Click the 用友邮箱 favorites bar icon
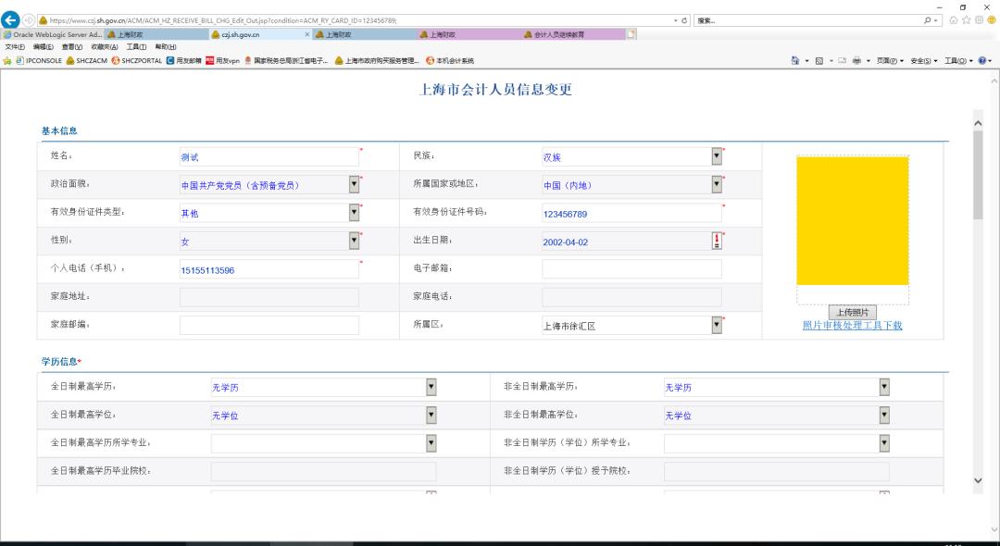 pos(170,61)
